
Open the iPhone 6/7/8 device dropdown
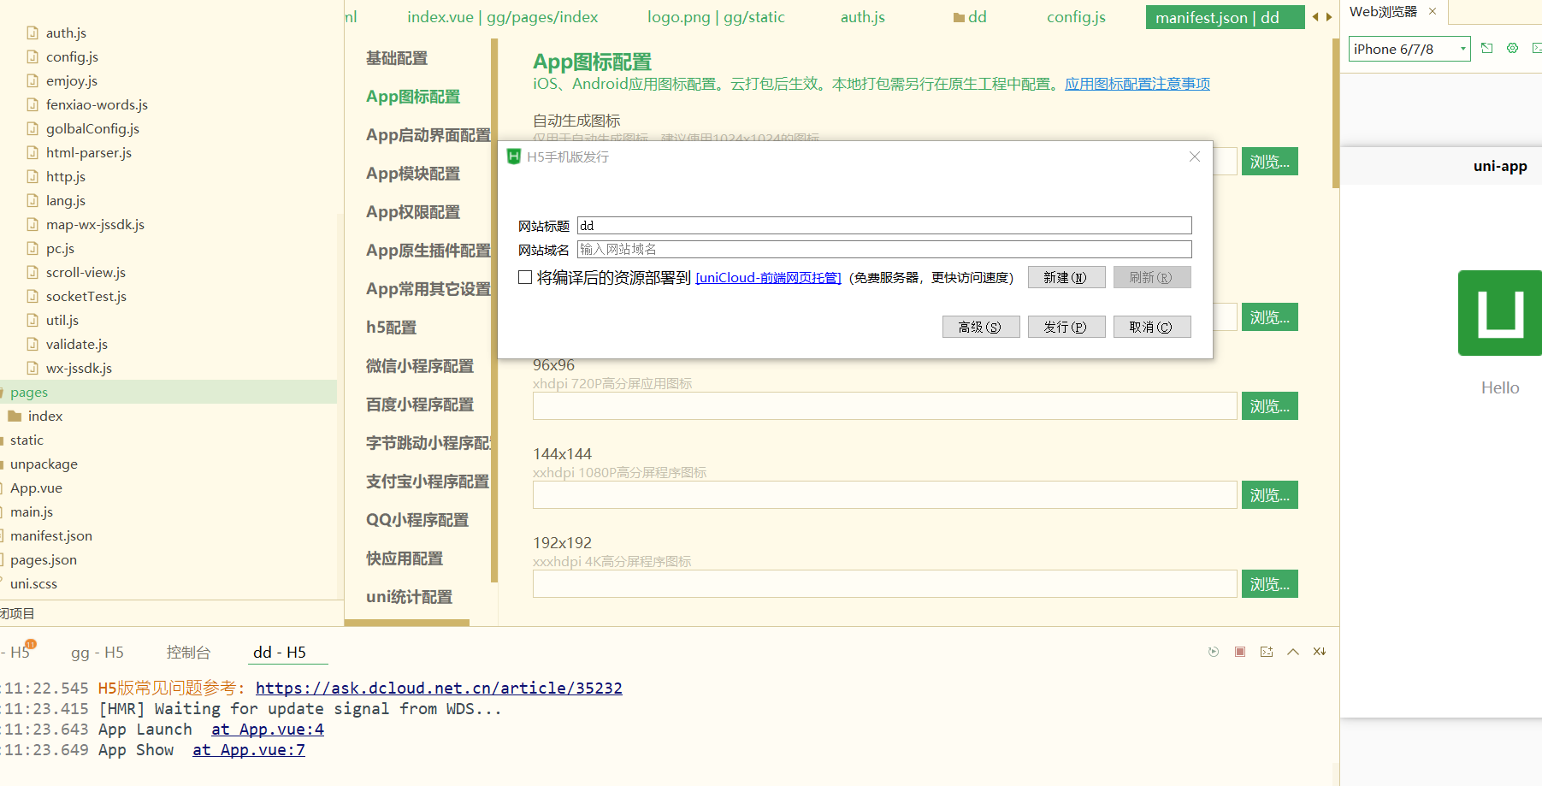[1462, 49]
